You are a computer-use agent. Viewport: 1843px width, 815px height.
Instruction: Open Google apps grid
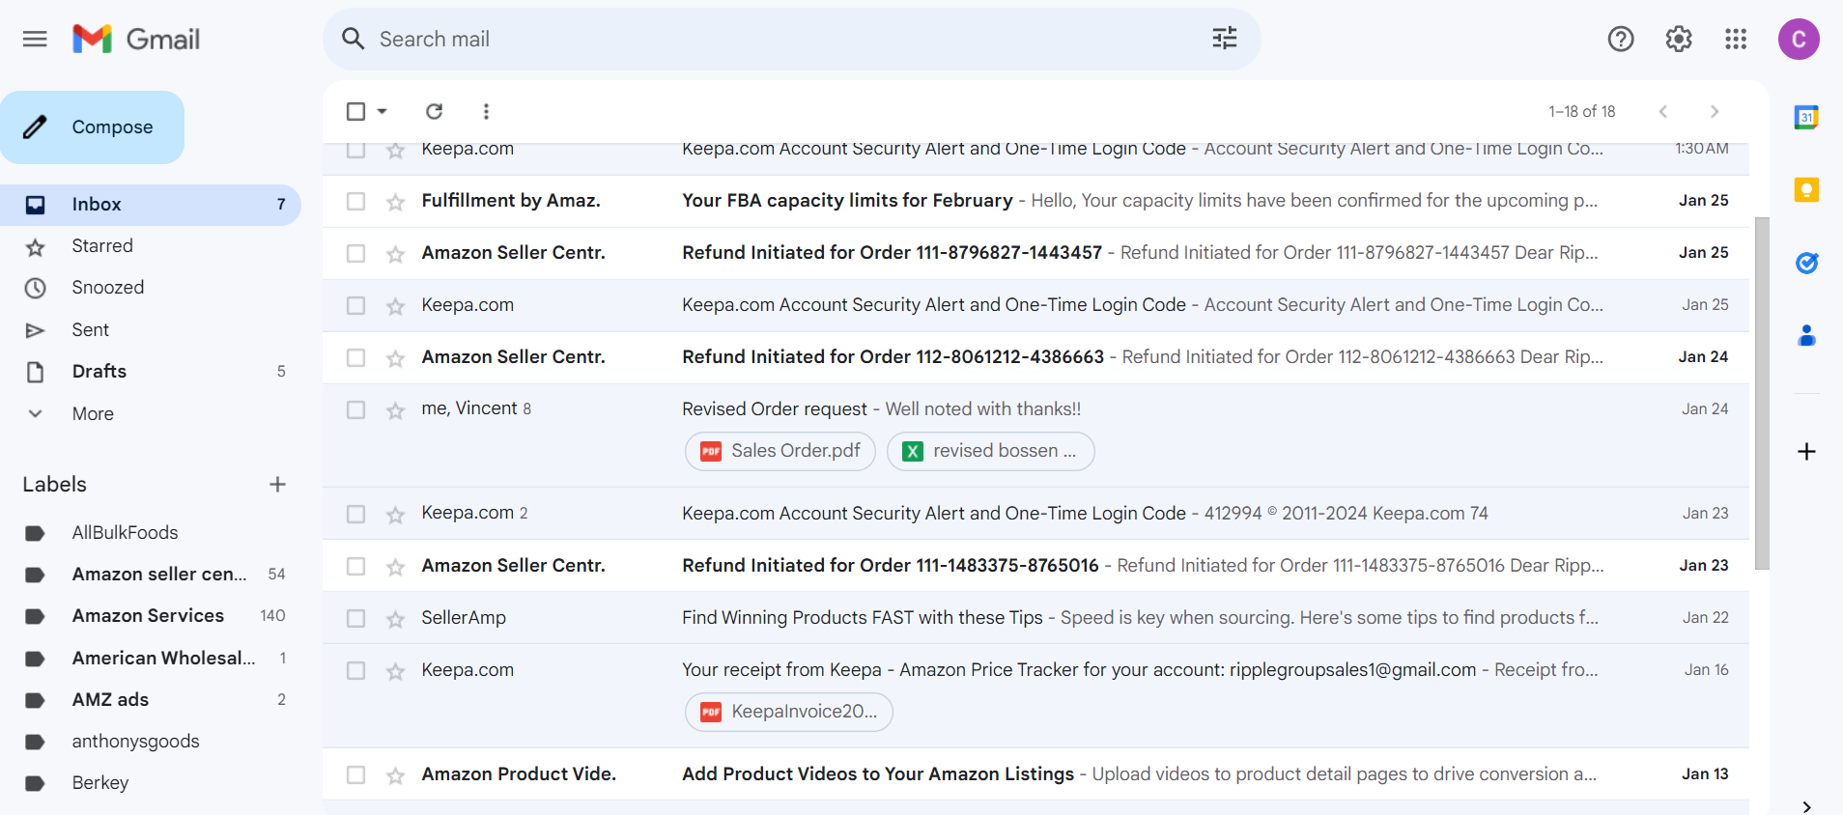(1736, 39)
